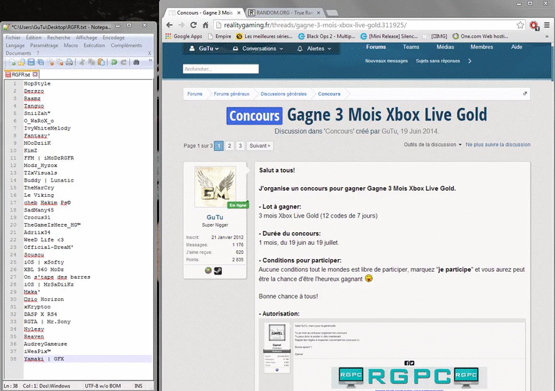Open the Macro menu in Notepad++
Viewport: 555px width, 391px height.
71,45
